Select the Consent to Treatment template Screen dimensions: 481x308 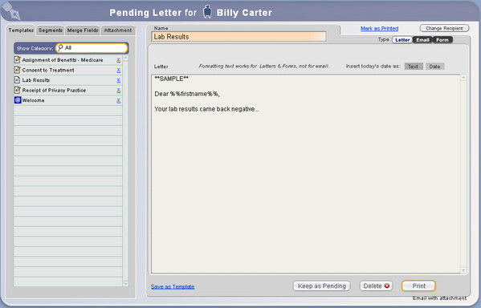click(67, 70)
